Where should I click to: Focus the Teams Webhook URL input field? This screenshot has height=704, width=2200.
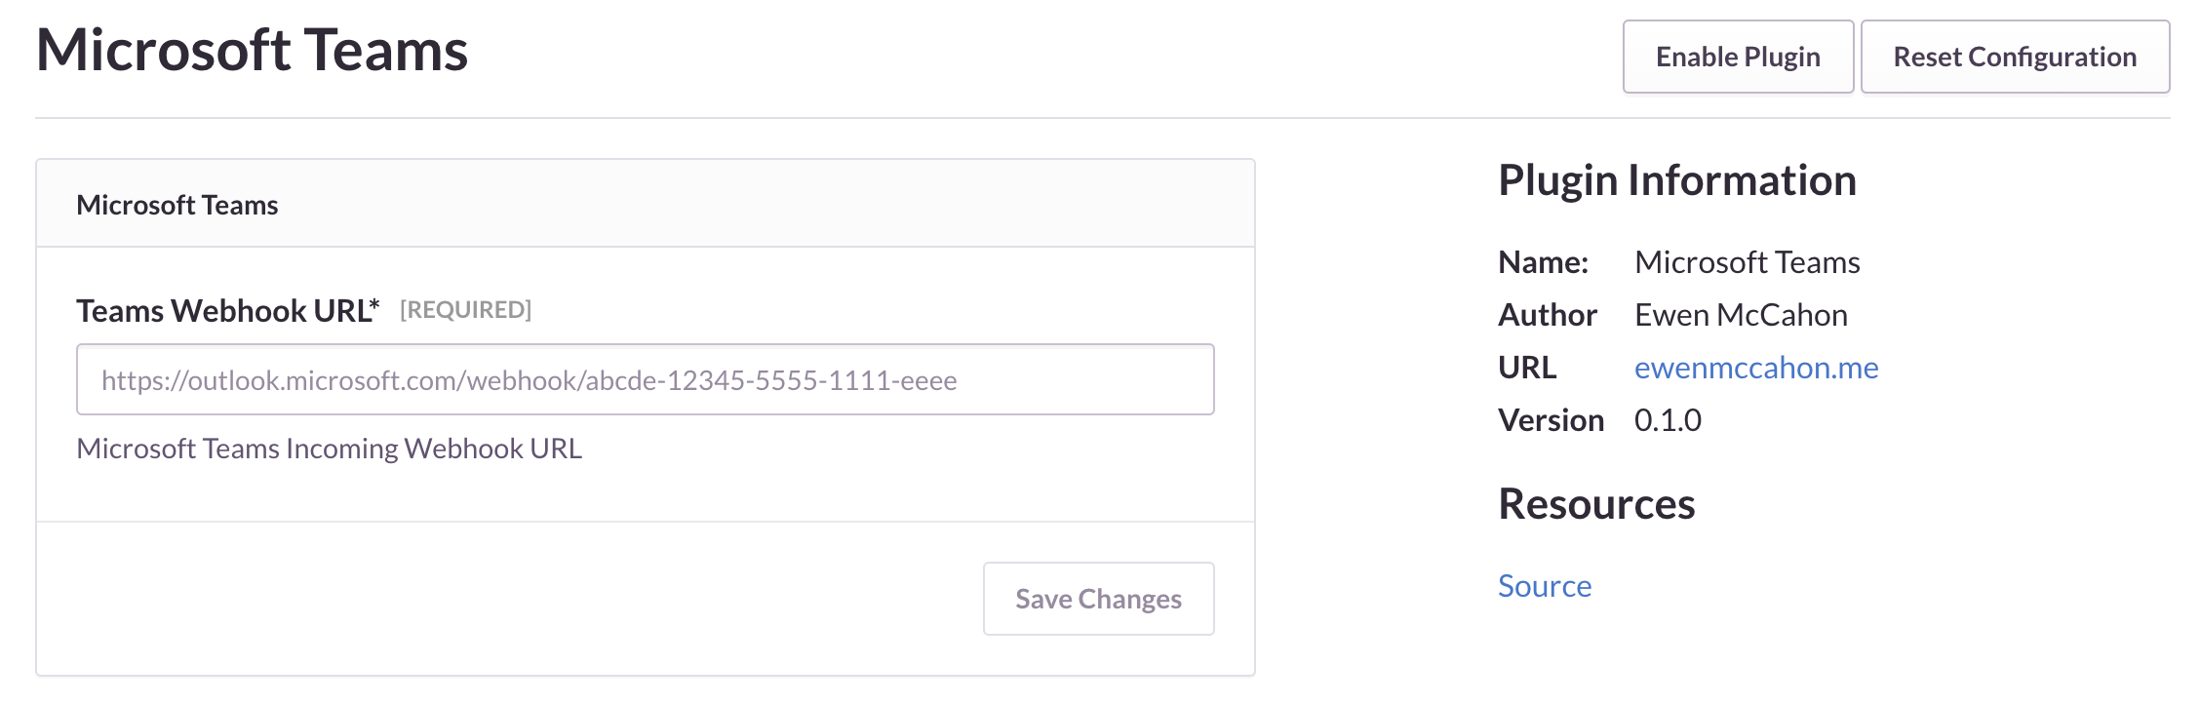[646, 379]
